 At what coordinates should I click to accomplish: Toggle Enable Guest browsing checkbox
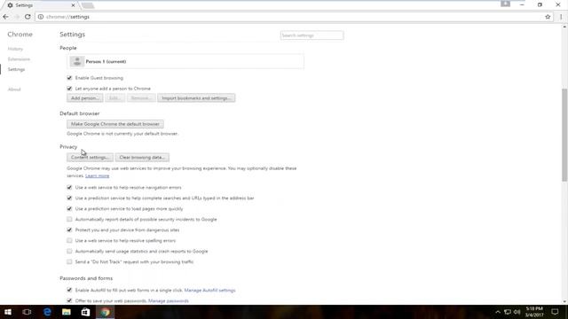click(x=69, y=78)
